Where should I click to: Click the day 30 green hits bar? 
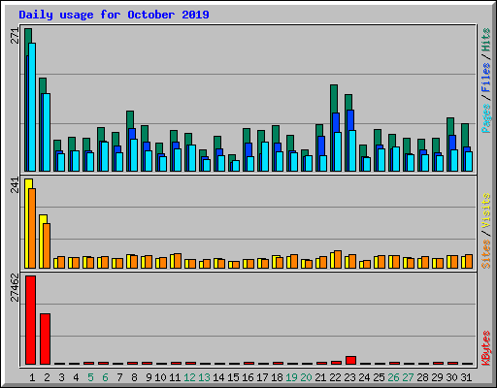click(450, 126)
